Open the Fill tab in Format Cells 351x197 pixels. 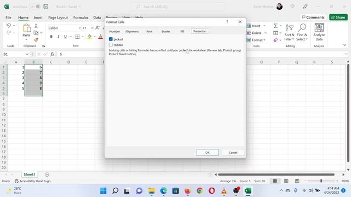tap(183, 32)
